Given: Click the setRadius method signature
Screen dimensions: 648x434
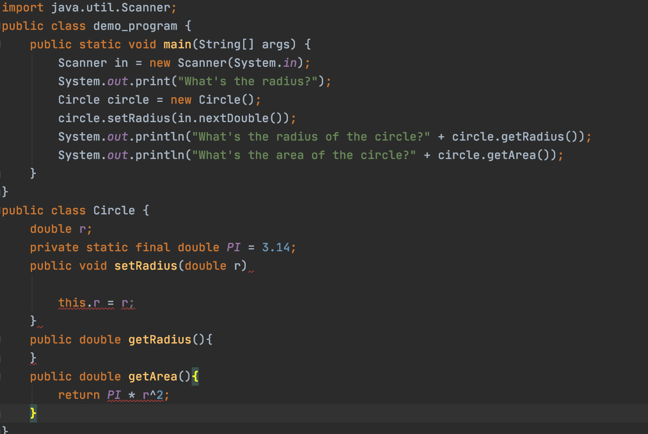Looking at the screenshot, I should (145, 265).
